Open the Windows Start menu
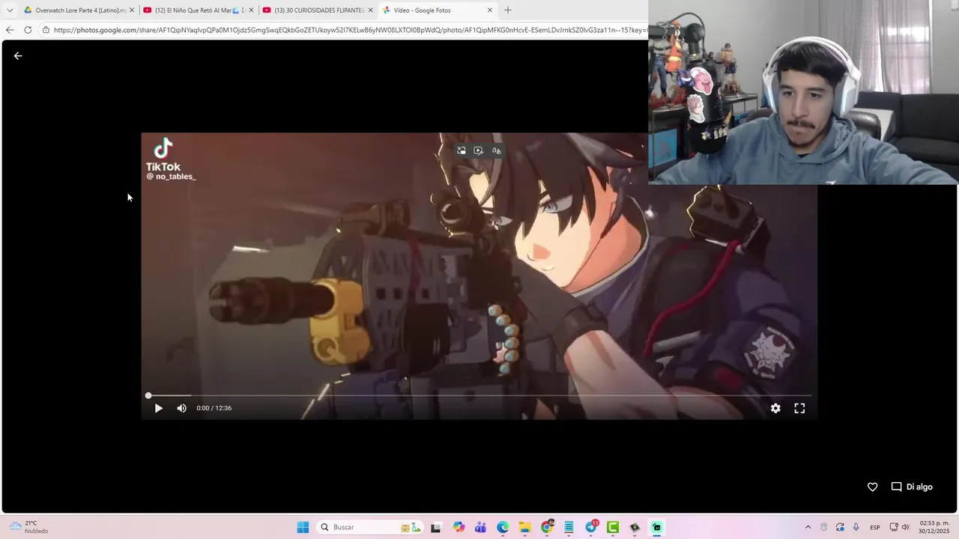The height and width of the screenshot is (539, 959). point(303,527)
